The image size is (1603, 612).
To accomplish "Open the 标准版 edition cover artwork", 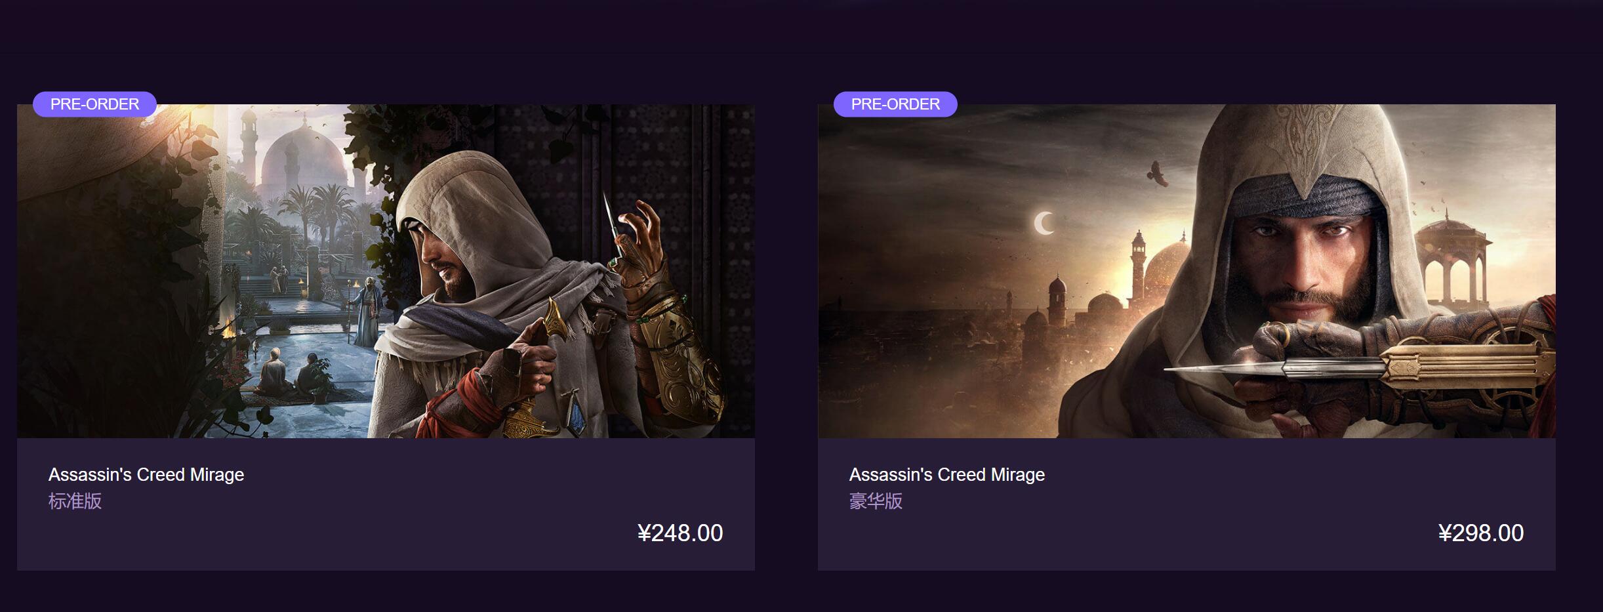I will coord(386,271).
